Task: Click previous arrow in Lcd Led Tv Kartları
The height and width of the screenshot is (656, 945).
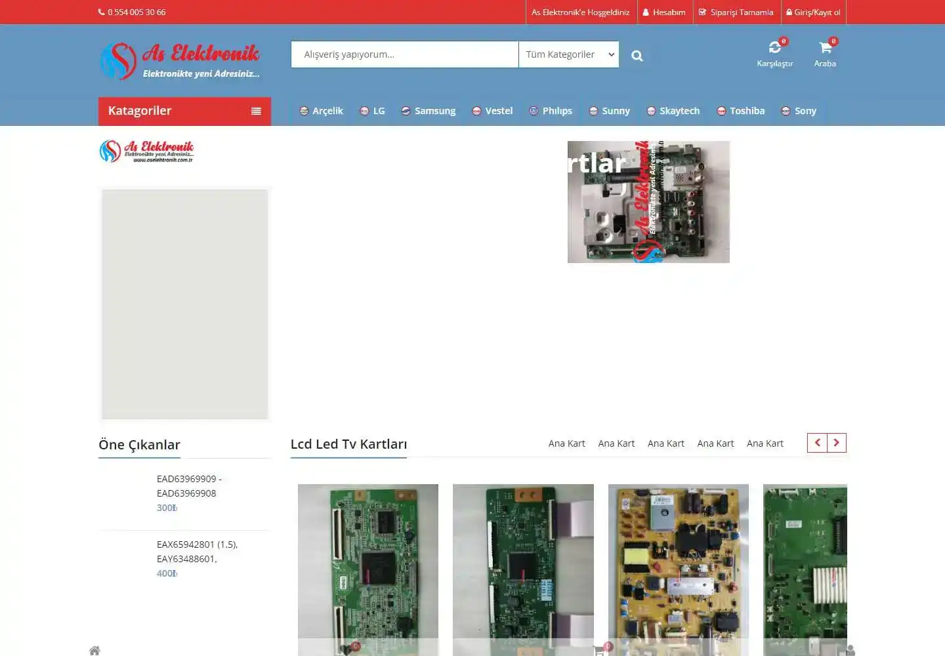Action: point(817,443)
